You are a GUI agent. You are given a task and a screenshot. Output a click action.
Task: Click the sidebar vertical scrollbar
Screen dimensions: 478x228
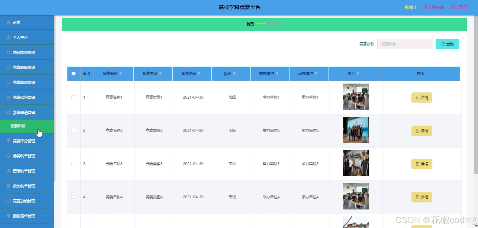(x=55, y=98)
